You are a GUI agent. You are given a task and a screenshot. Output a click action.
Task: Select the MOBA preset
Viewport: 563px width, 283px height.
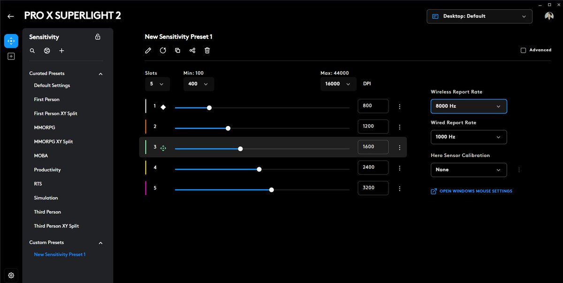coord(41,156)
